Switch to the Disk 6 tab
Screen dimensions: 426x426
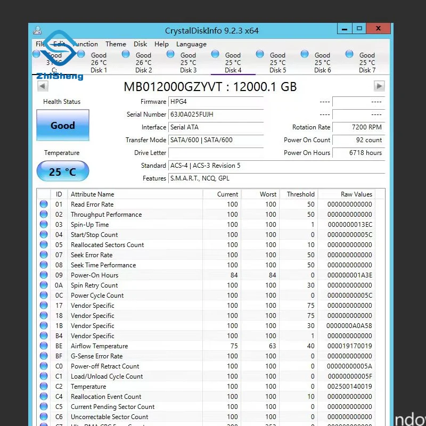[x=323, y=62]
